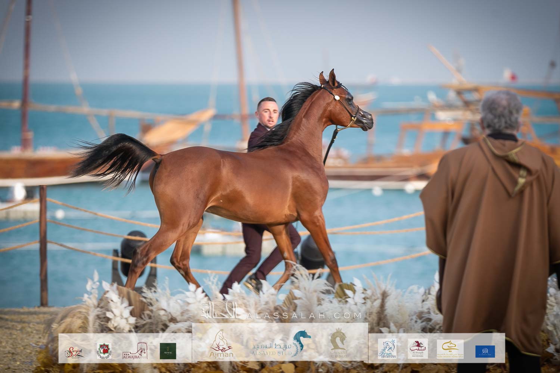
Task: Open the Alwajba Stud logo
Action: point(135,351)
